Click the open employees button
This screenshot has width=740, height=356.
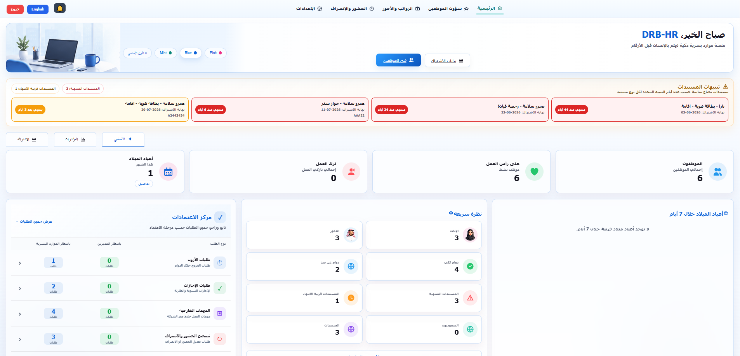tap(398, 60)
